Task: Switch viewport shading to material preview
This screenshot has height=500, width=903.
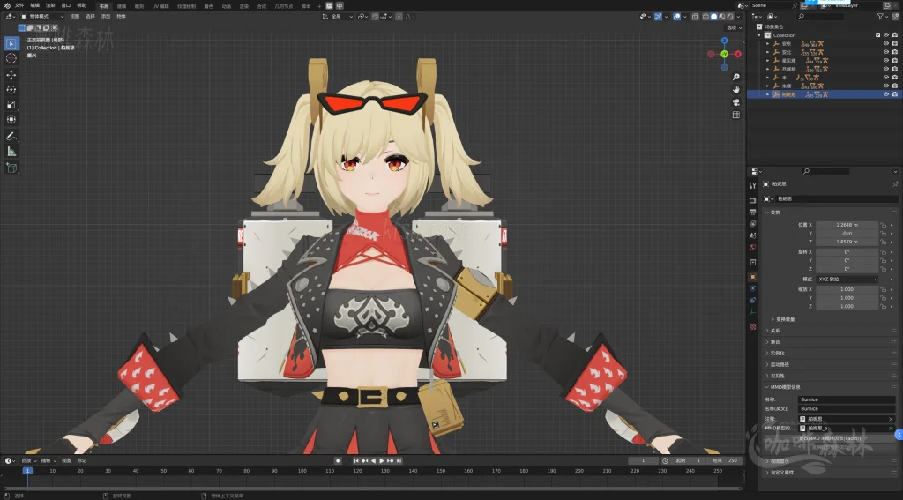Action: (722, 17)
